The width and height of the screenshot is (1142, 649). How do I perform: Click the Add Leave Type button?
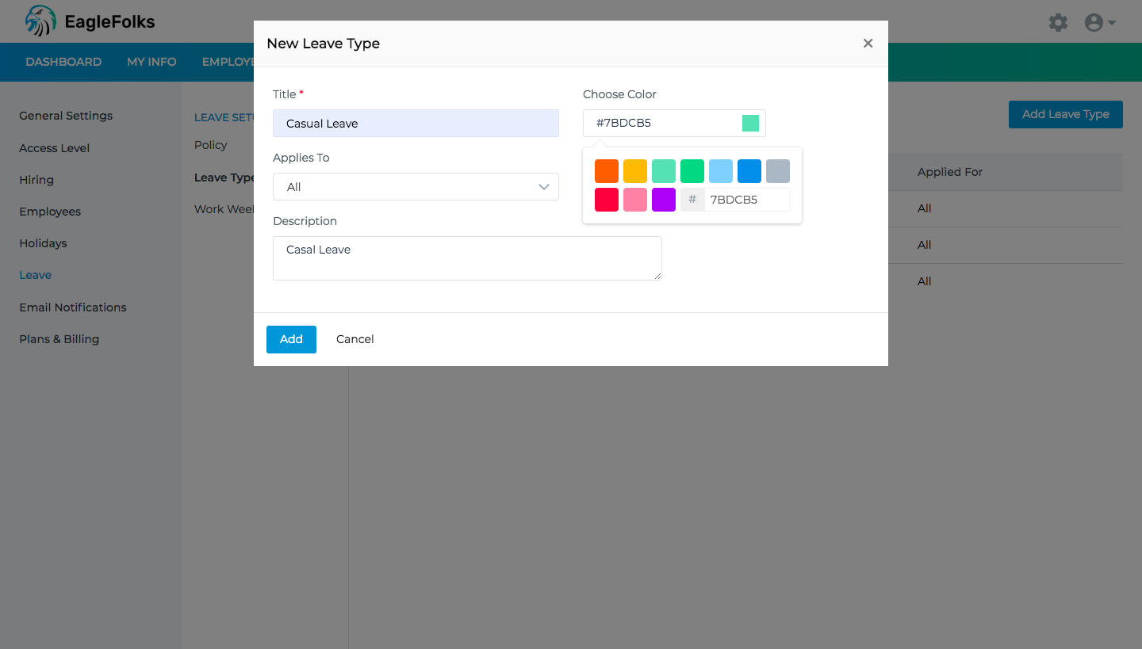point(1065,114)
